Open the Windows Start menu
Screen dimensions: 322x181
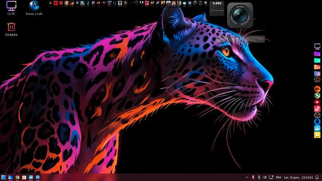[x=4, y=177]
